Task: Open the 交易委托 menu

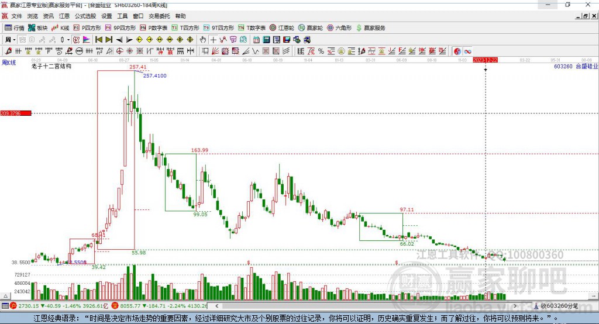Action: coord(159,16)
